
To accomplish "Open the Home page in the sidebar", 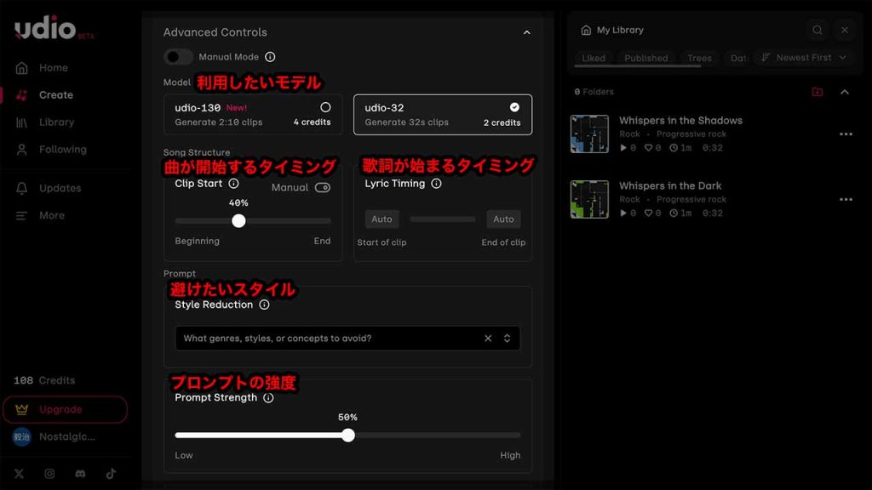I will coord(54,68).
